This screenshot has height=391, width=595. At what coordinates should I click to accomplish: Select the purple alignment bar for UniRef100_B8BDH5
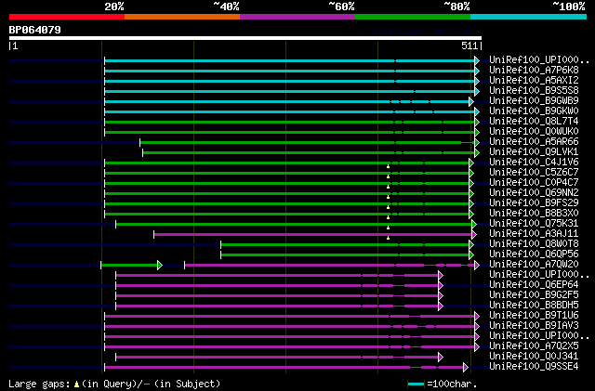[x=279, y=306]
